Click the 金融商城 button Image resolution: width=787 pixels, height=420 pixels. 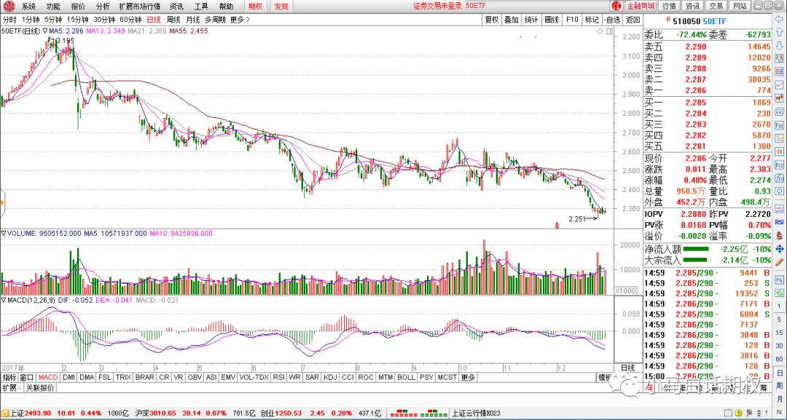tap(640, 6)
